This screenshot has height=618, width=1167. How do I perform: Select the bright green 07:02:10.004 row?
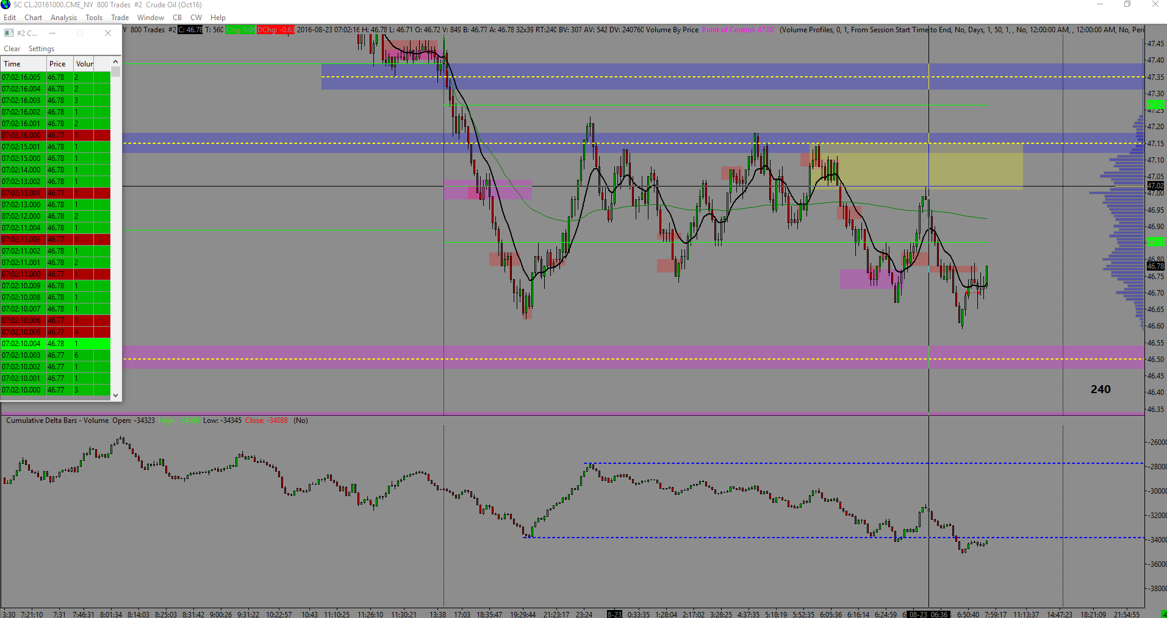click(x=56, y=344)
